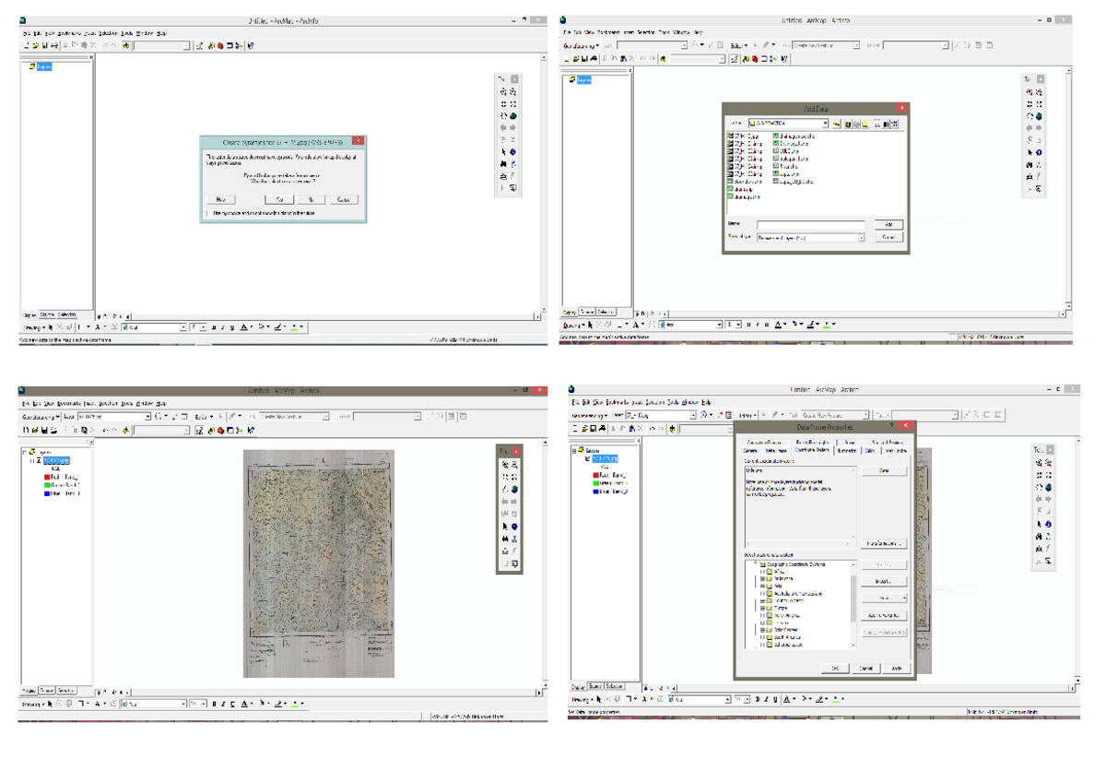Toggle visibility of the Layers data frame
This screenshot has width=1106, height=782.
[24, 452]
